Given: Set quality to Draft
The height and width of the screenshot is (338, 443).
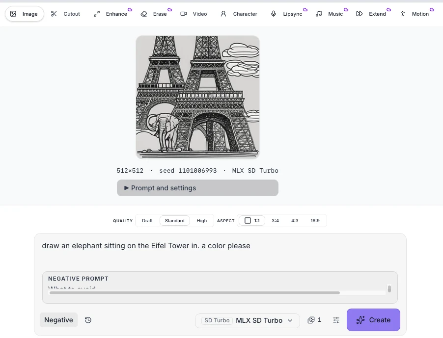Looking at the screenshot, I should tap(147, 221).
